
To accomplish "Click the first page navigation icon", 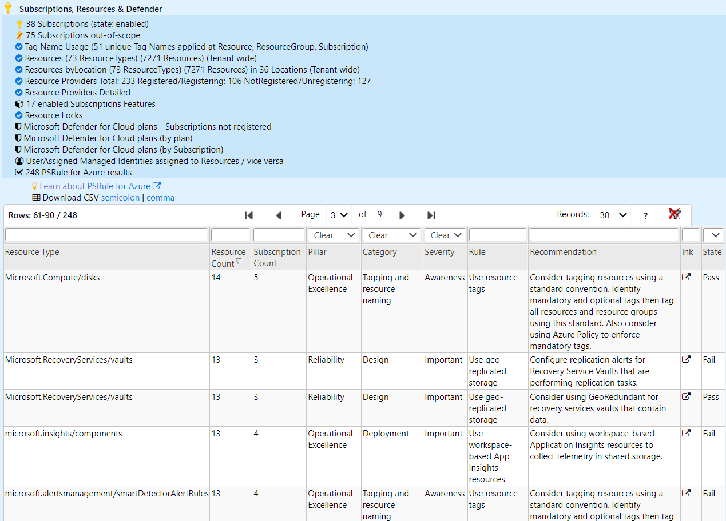I will 248,215.
